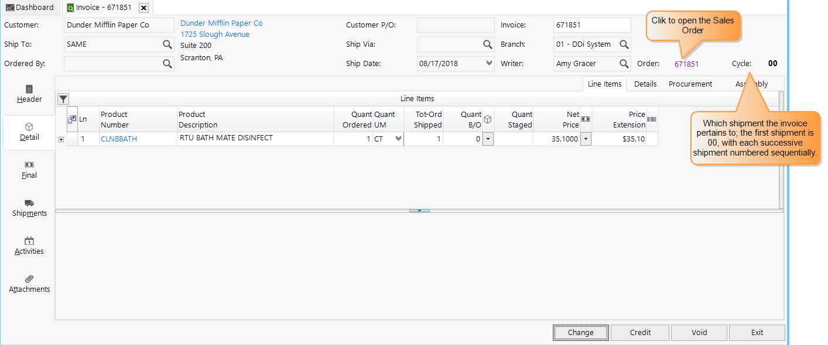The height and width of the screenshot is (345, 828).
Task: Click the Change button
Action: coord(580,332)
